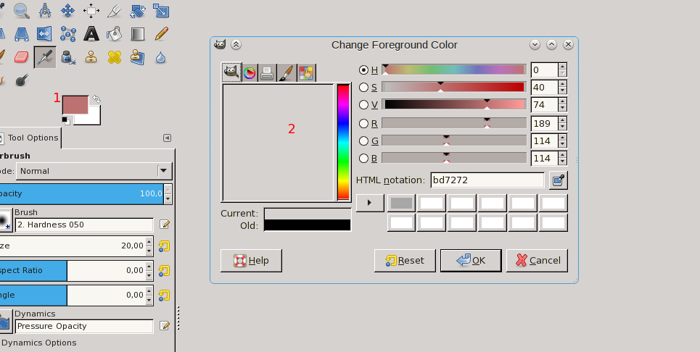Screen dimensions: 700x352
Task: Click the vertical rainbow hue strip
Action: coord(343,142)
